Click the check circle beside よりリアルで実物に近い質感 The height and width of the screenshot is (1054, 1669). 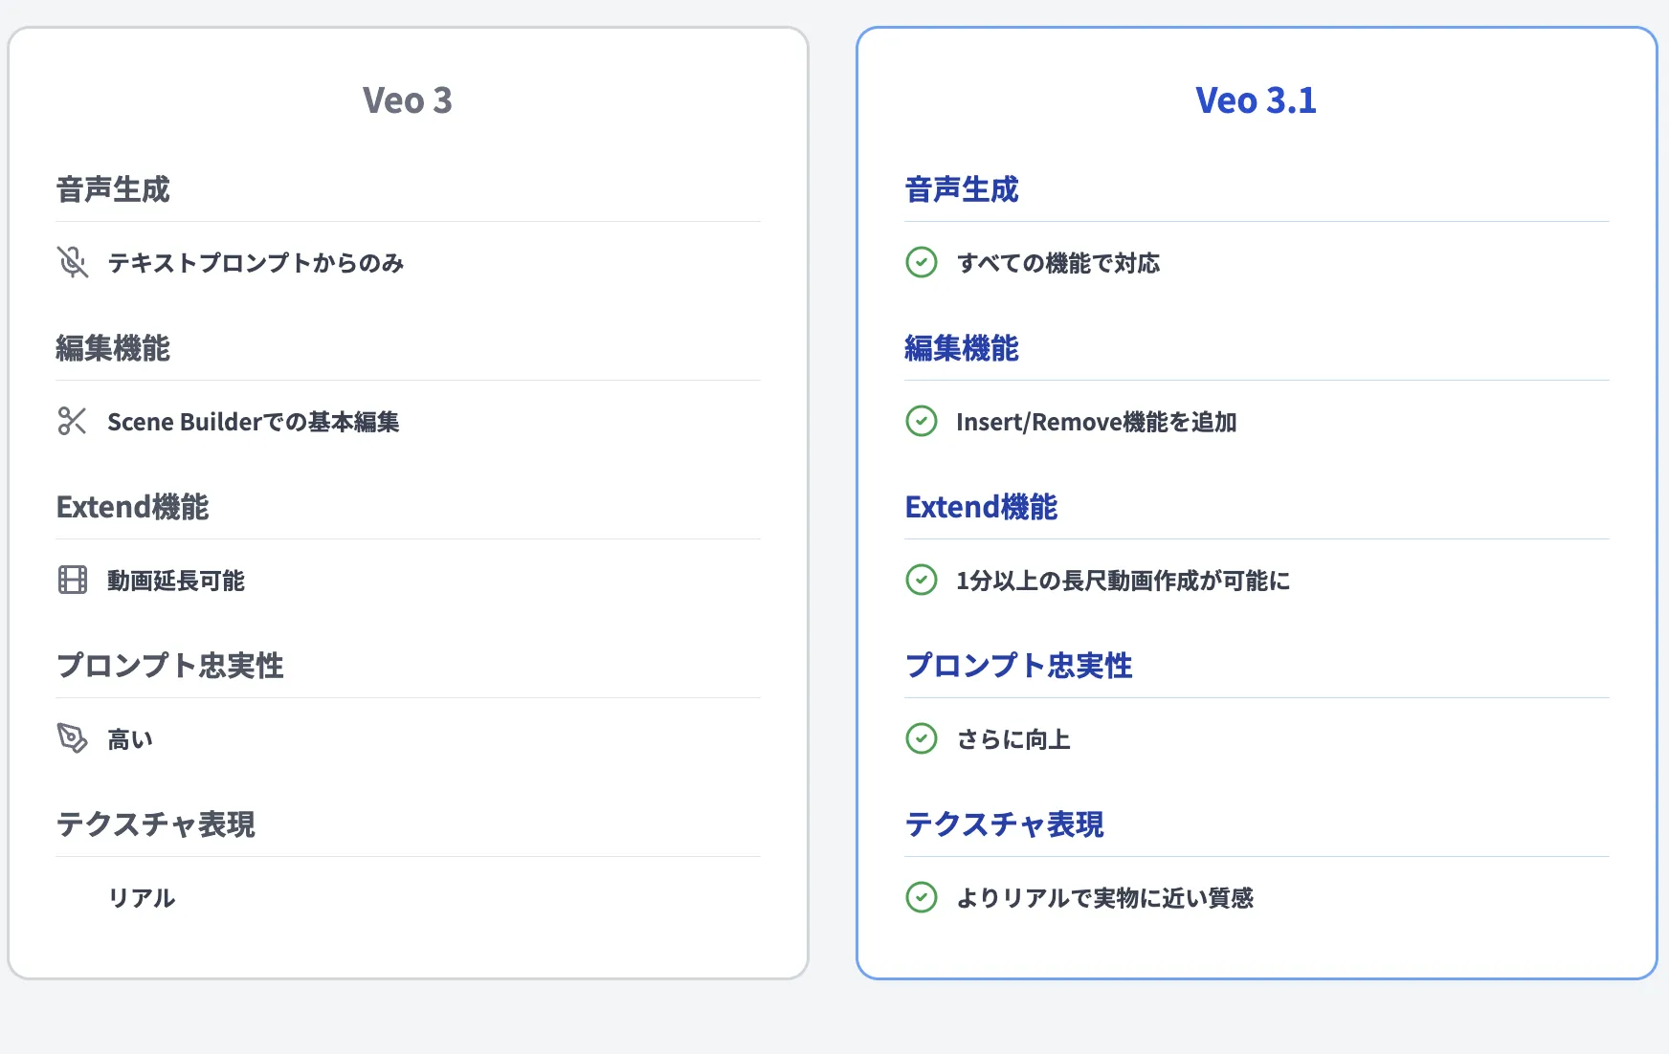(921, 897)
